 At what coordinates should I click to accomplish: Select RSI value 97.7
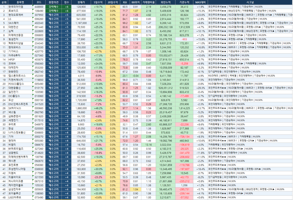click(x=125, y=108)
